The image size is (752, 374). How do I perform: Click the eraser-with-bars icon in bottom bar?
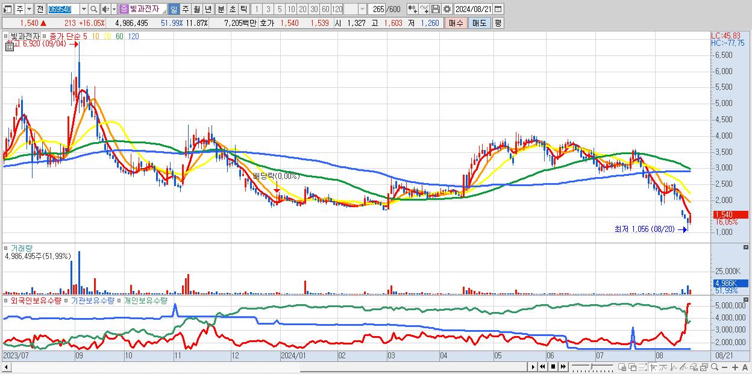coord(694,367)
